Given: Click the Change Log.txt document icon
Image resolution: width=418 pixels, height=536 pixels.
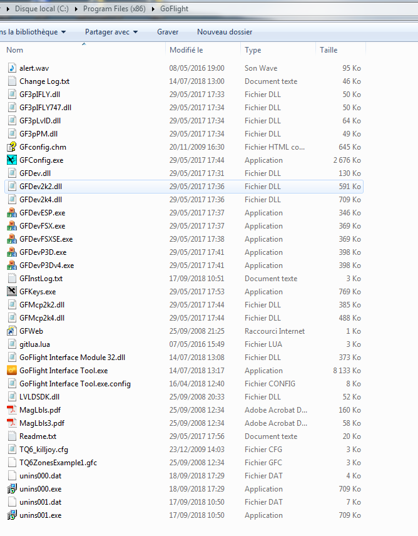Looking at the screenshot, I should pyautogui.click(x=12, y=81).
